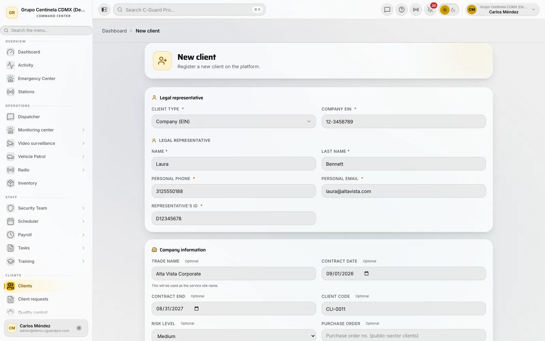Click the Dispatcher icon

click(x=11, y=117)
